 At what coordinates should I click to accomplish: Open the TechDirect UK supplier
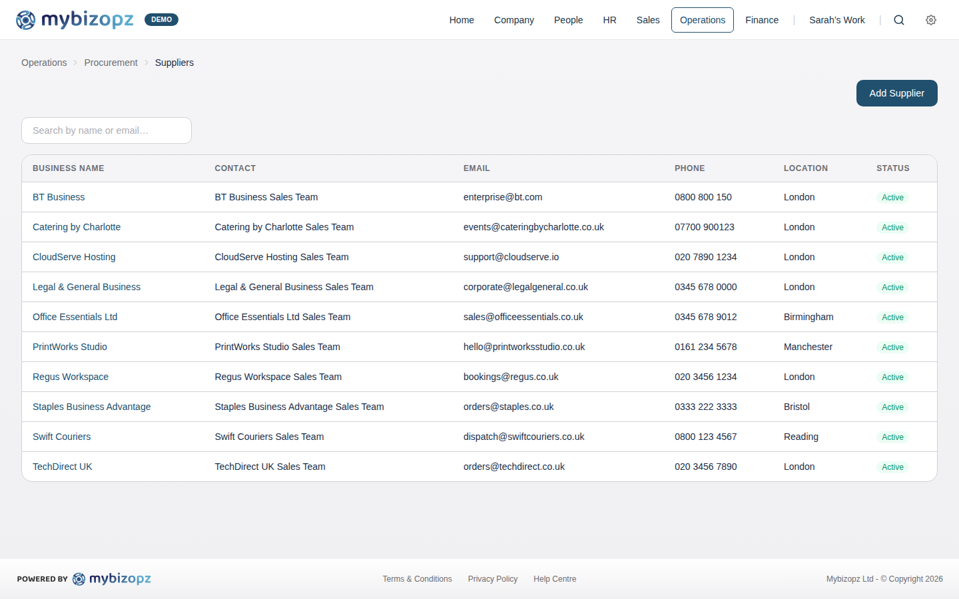[63, 467]
